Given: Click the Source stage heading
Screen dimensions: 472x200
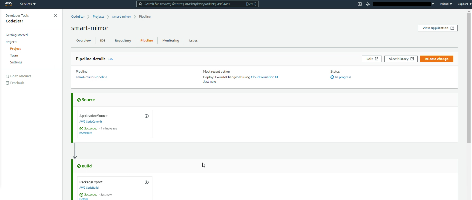Looking at the screenshot, I should coord(88,100).
